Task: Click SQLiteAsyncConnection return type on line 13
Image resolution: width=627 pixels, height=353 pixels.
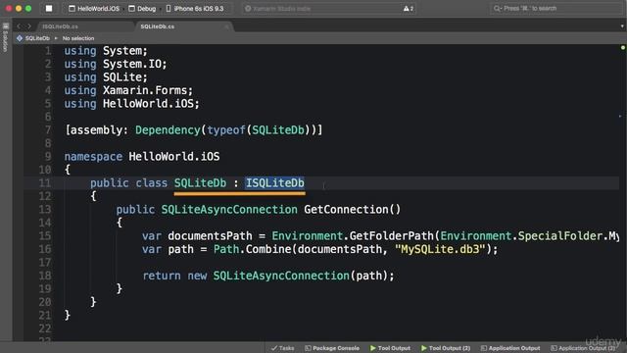Action: pyautogui.click(x=229, y=209)
